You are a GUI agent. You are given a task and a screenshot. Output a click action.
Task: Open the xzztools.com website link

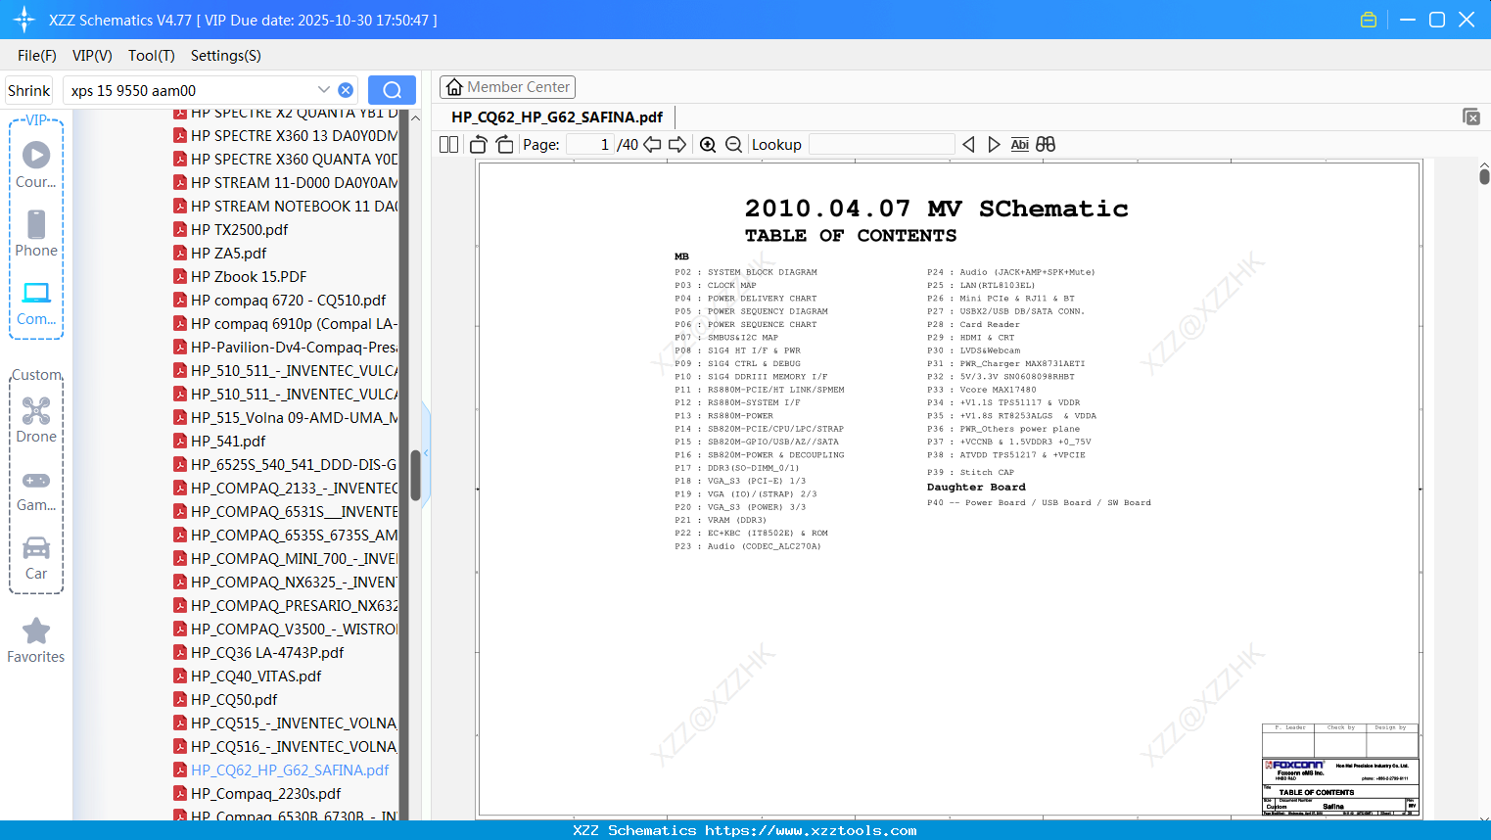811,830
